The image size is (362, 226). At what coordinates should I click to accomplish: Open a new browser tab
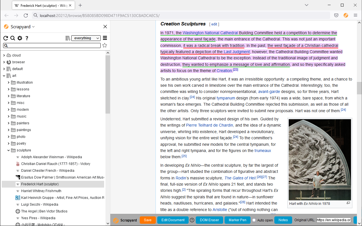point(80,5)
